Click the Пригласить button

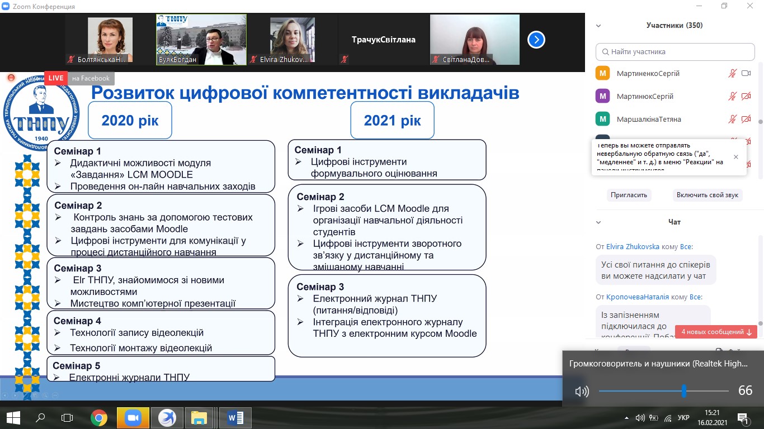[630, 195]
